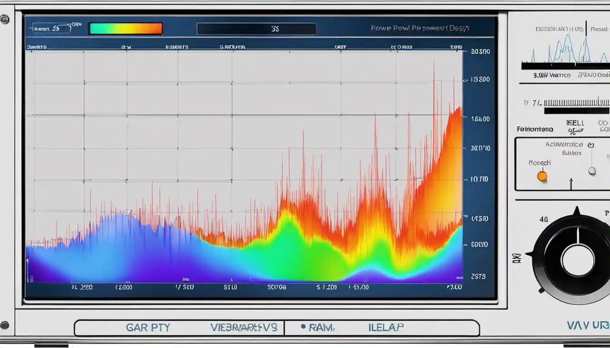Select the orange indicator lamp labeled Rodech
The height and width of the screenshot is (348, 610).
click(x=542, y=175)
